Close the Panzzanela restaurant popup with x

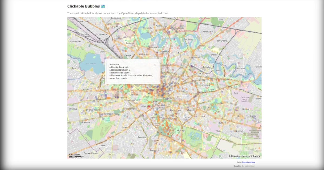click(155, 64)
